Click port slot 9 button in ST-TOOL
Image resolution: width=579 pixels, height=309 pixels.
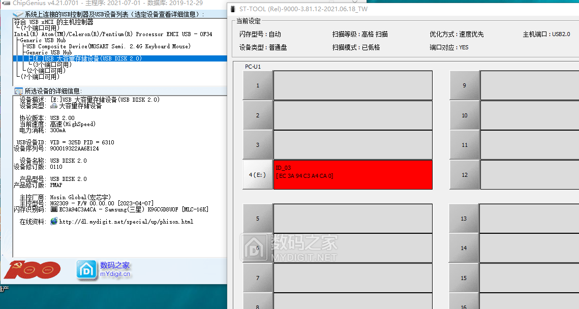pyautogui.click(x=464, y=85)
